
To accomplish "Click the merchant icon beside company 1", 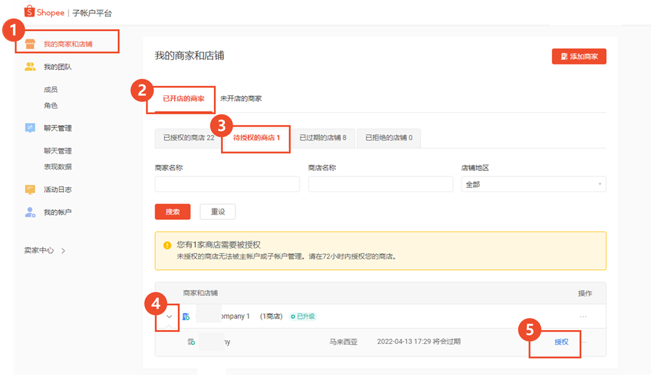I will (186, 317).
